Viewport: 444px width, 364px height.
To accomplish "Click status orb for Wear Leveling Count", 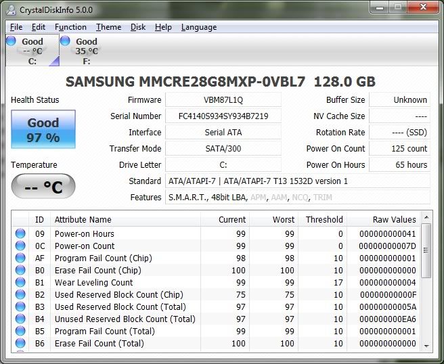I will pyautogui.click(x=20, y=283).
